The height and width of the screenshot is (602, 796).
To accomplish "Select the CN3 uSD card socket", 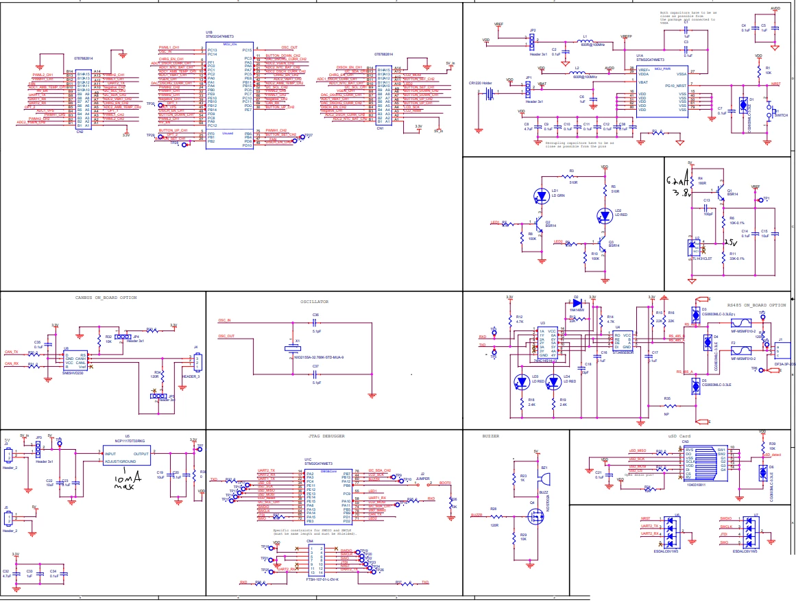I will [x=705, y=463].
